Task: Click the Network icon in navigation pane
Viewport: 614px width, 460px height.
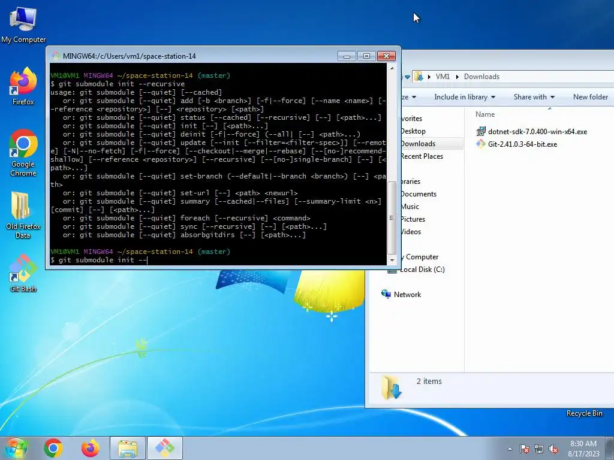Action: pyautogui.click(x=386, y=294)
